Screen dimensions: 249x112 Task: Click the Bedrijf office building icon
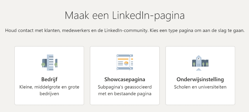(50, 62)
